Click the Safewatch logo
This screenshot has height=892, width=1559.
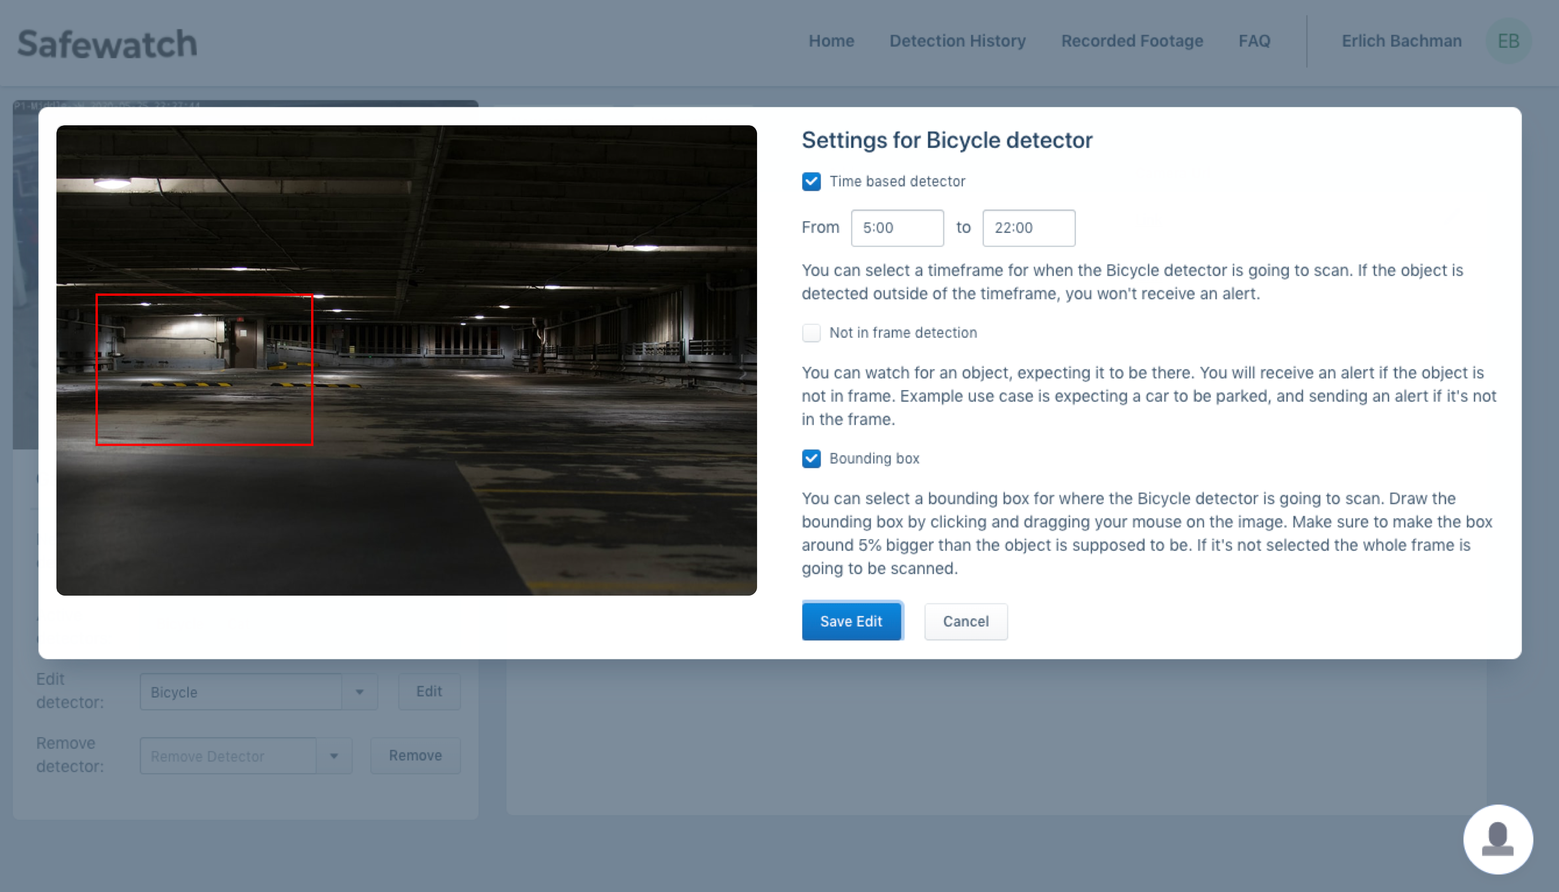point(107,41)
